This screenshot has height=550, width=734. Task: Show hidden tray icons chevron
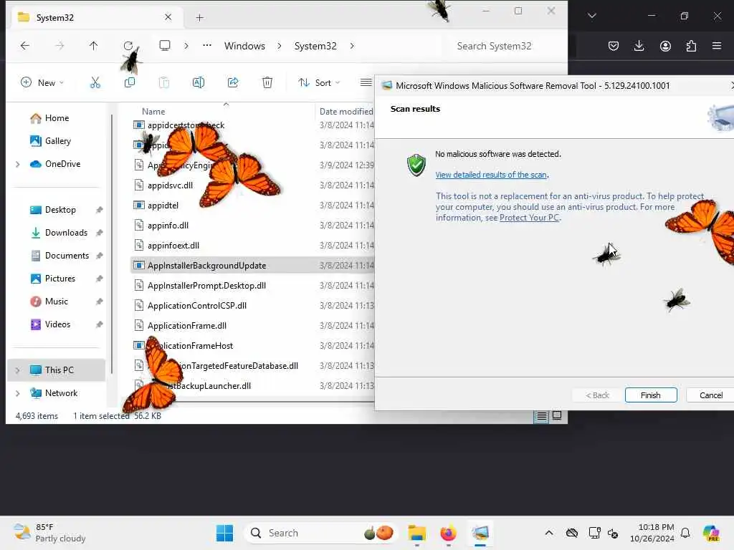point(549,533)
